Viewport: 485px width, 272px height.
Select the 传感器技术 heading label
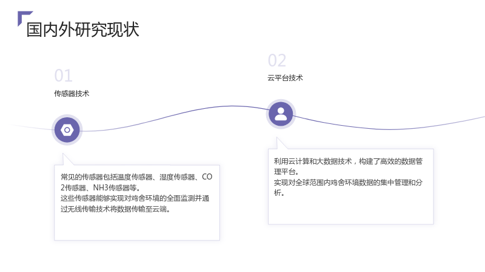tap(72, 94)
